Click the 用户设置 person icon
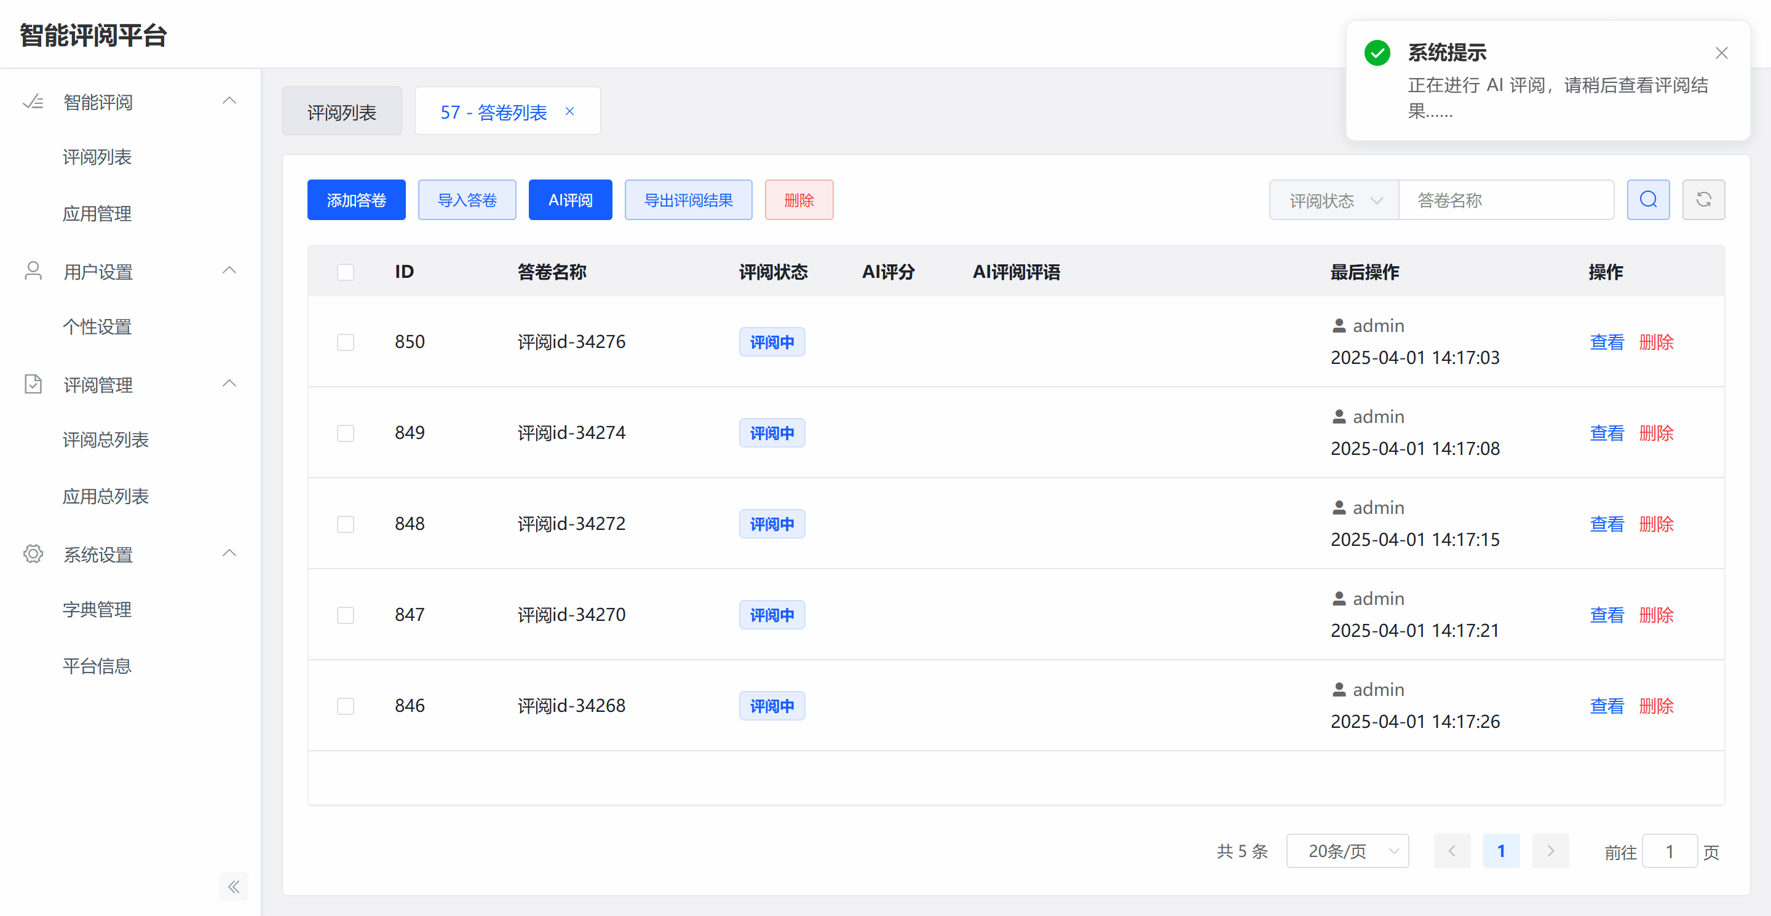The image size is (1771, 916). pos(33,270)
